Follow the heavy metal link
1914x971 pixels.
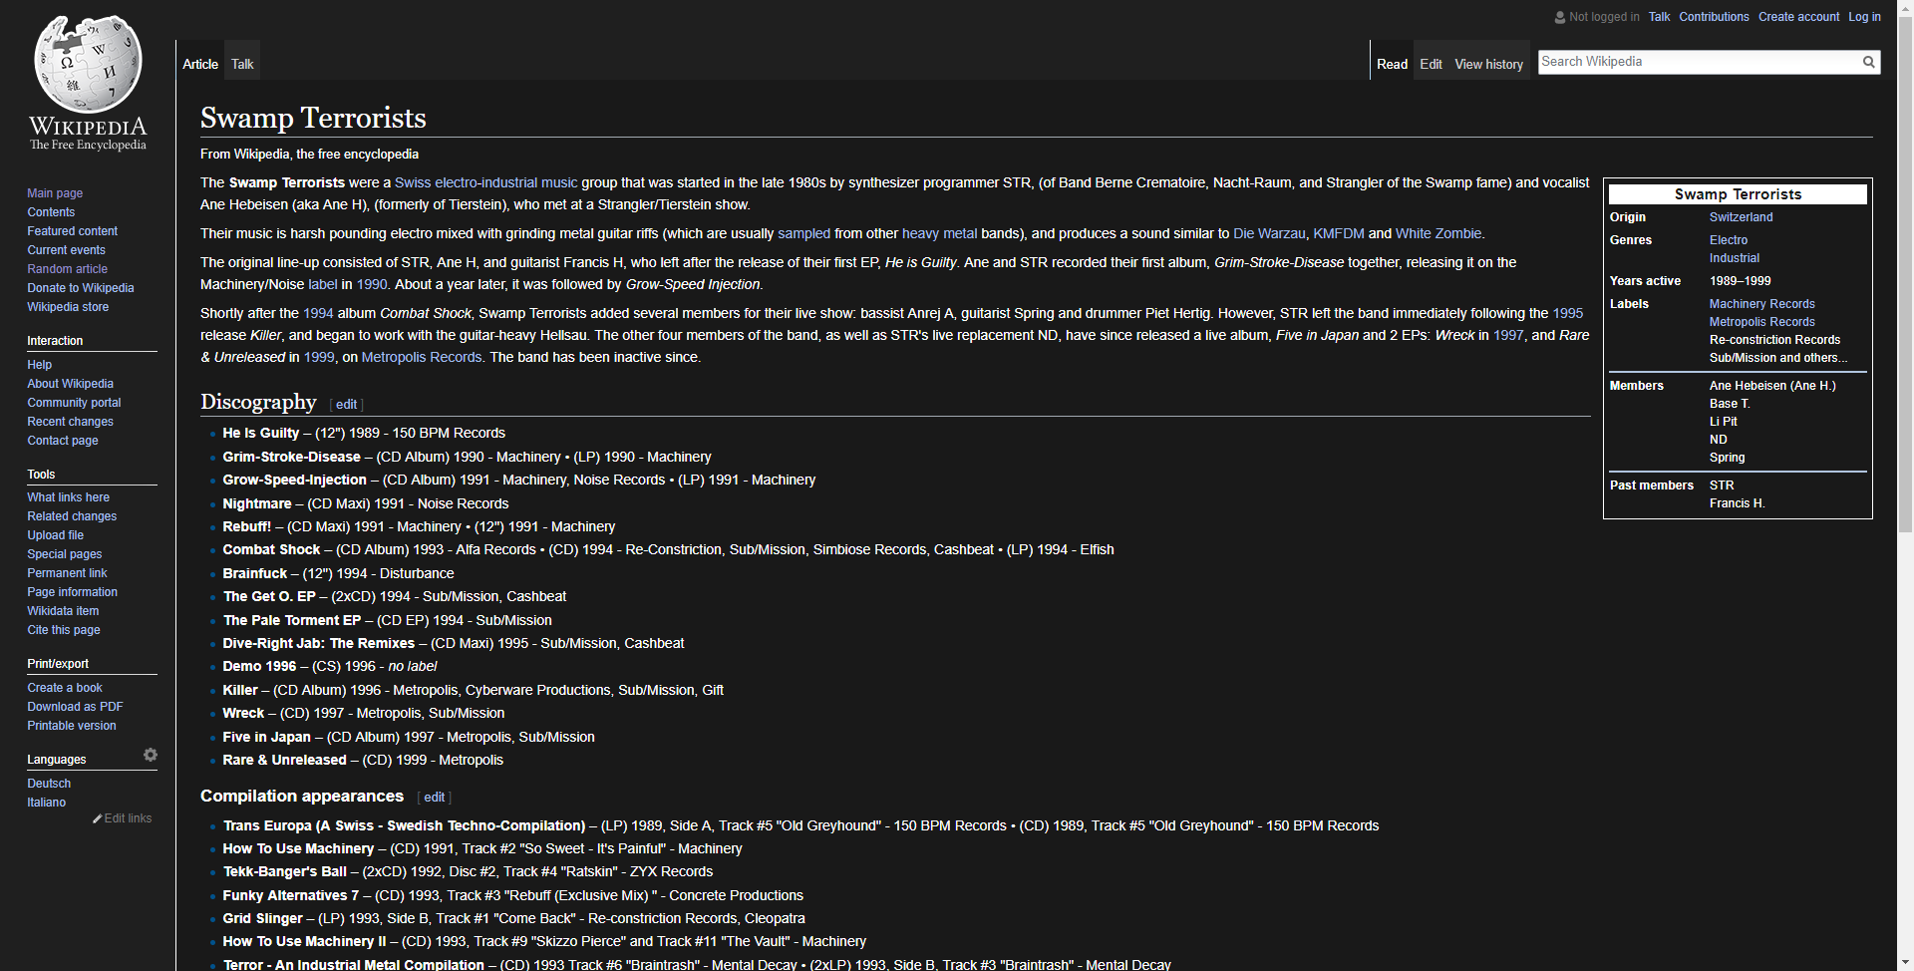pyautogui.click(x=939, y=233)
